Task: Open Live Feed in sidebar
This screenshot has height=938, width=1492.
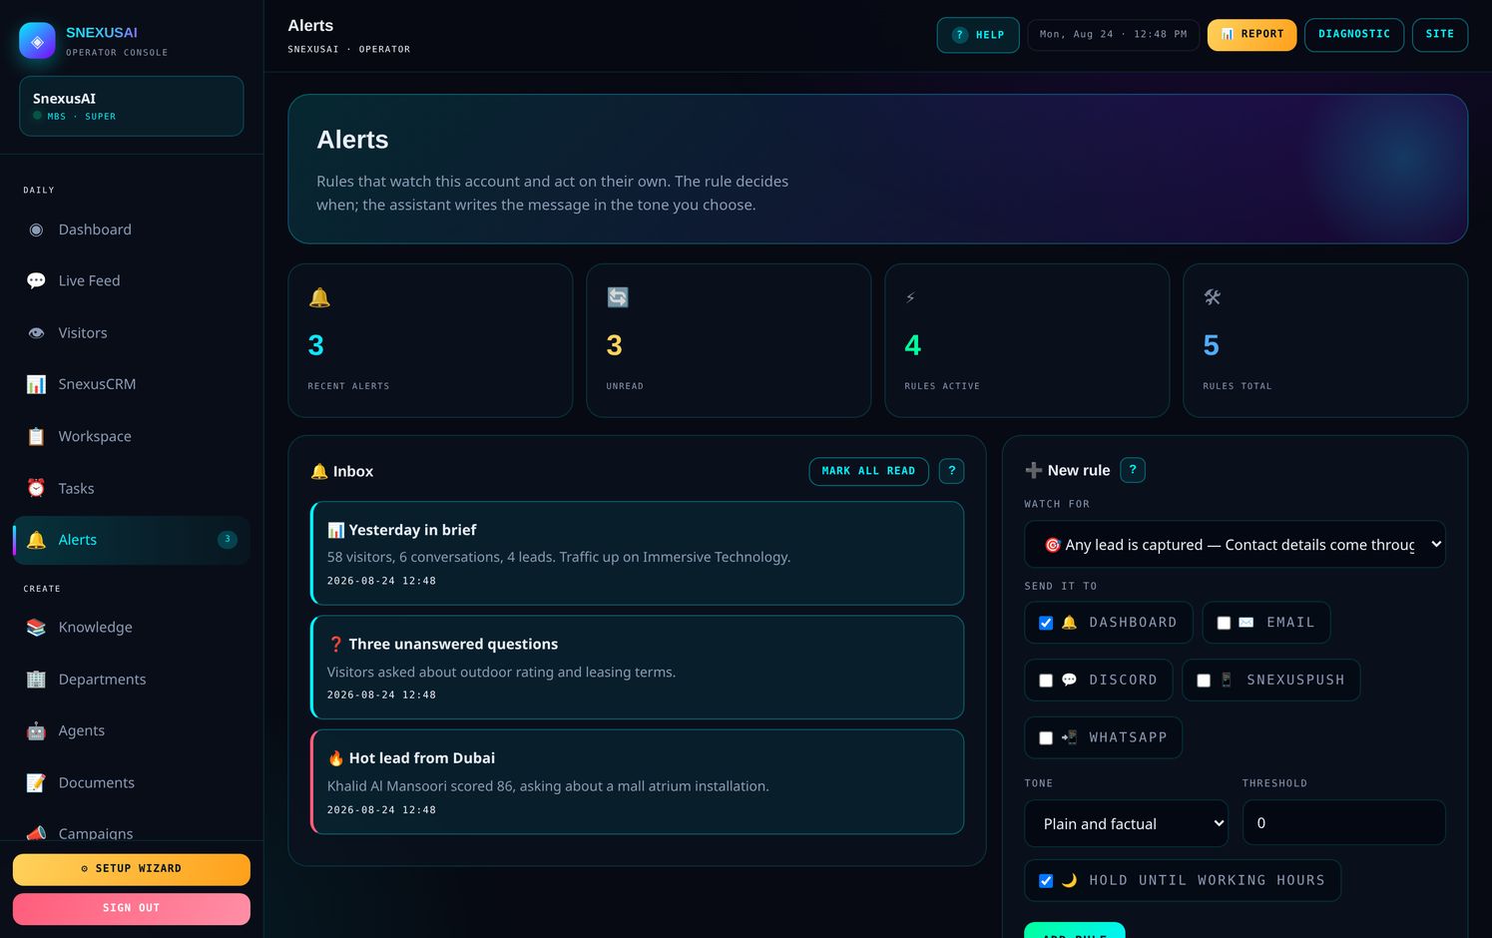Action: click(131, 281)
